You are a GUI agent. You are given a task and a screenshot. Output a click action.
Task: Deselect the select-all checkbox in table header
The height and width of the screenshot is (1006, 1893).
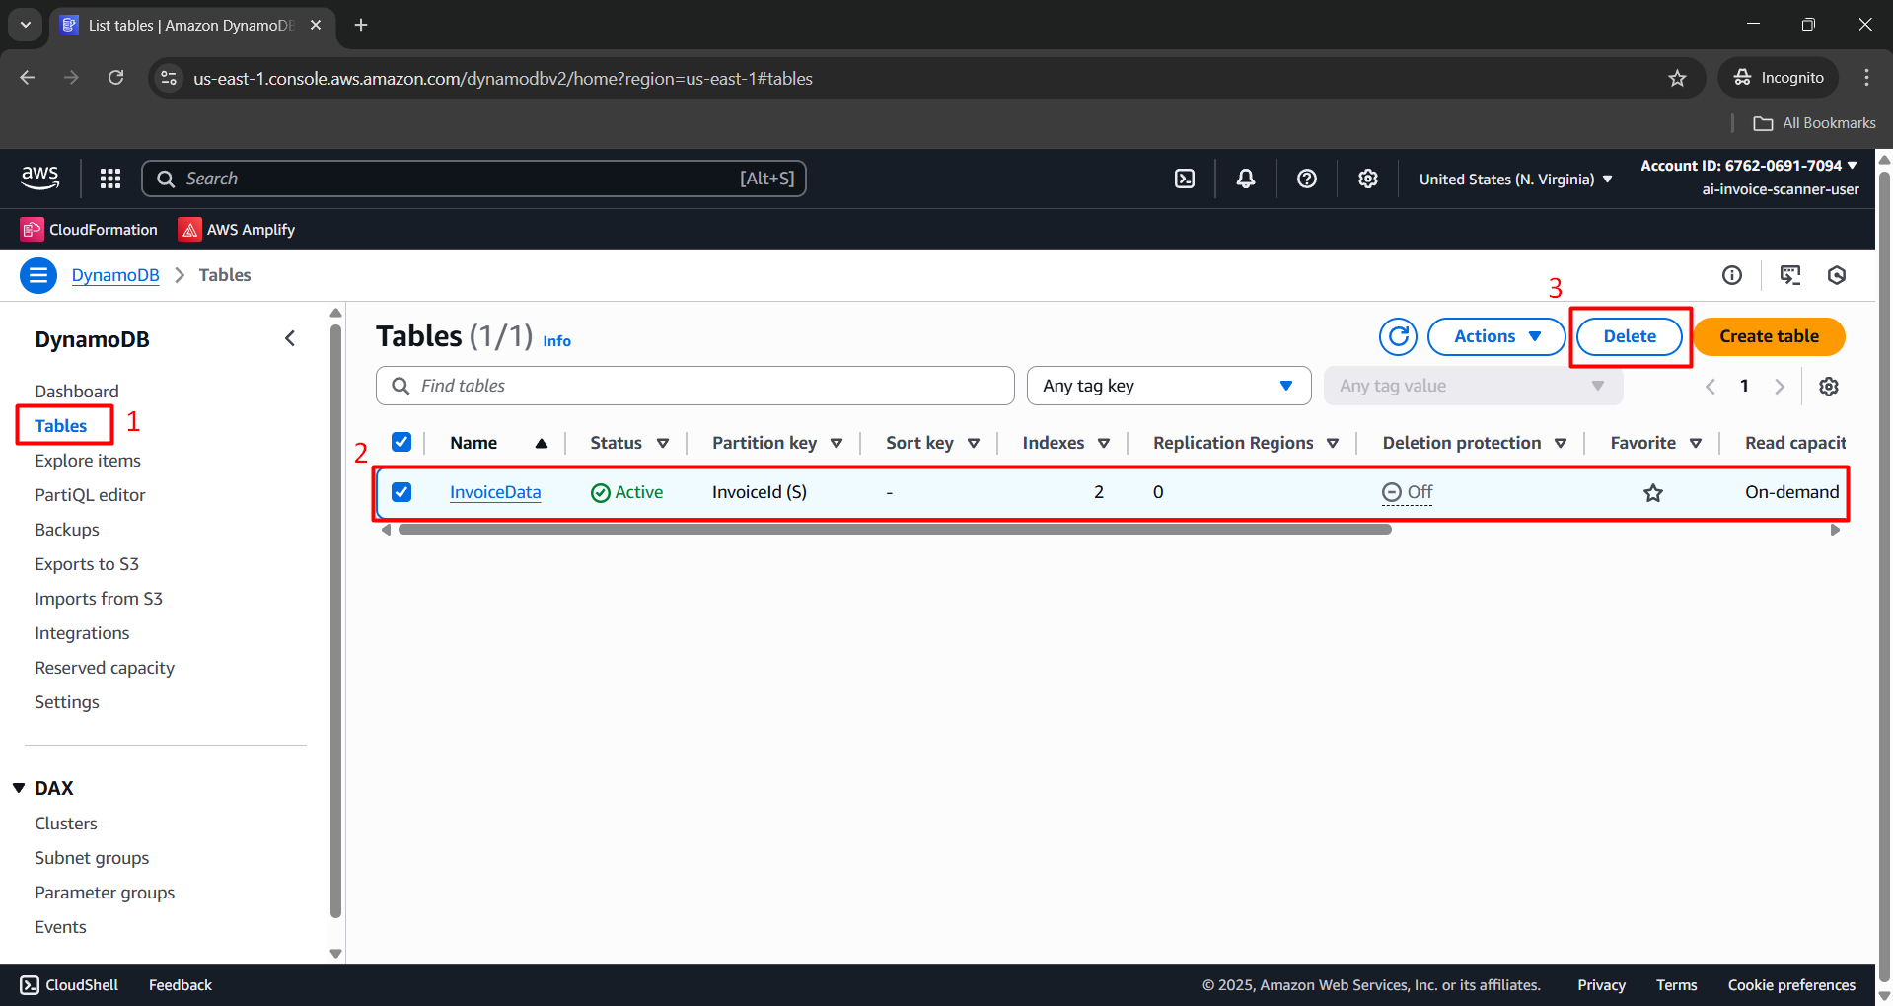[x=400, y=442]
